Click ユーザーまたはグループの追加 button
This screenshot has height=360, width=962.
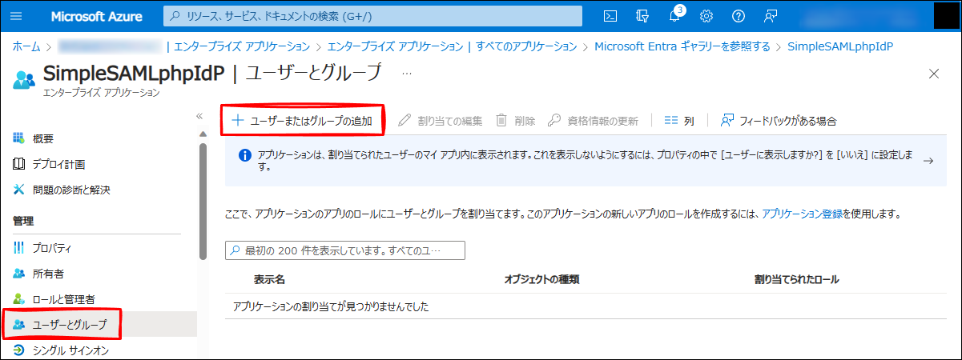click(302, 121)
